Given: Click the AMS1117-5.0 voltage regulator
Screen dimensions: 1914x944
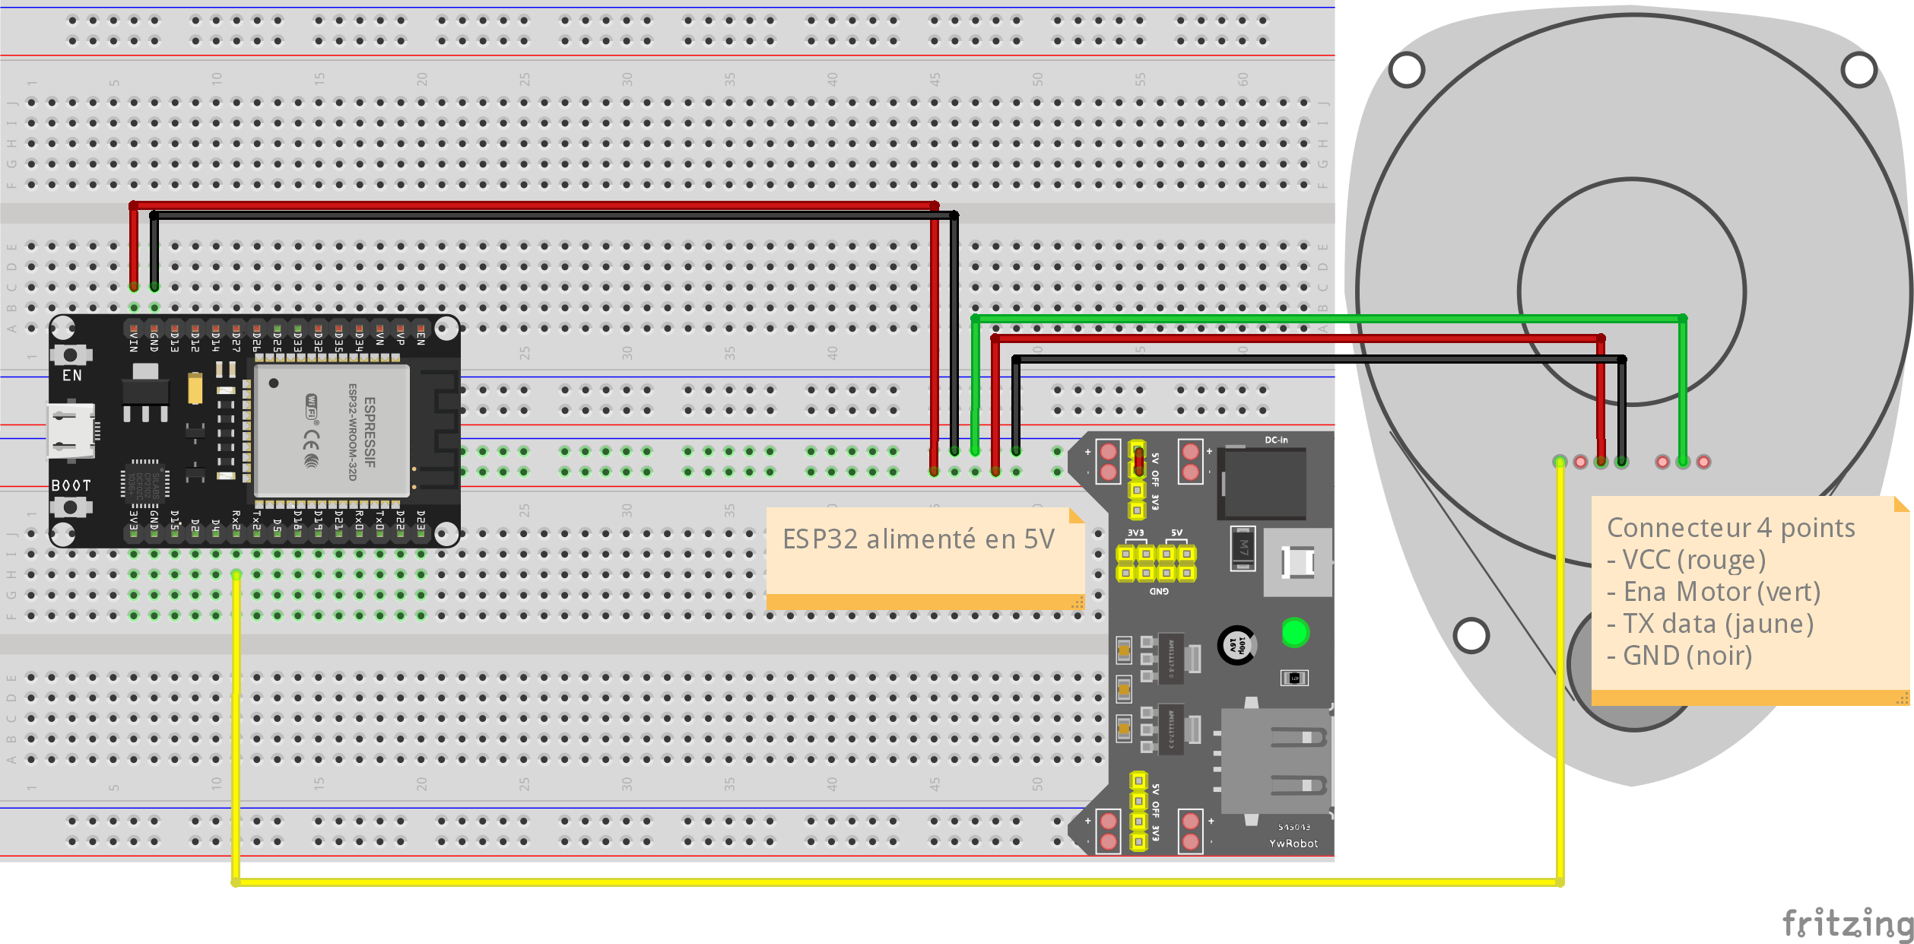Looking at the screenshot, I should pos(1172,659).
